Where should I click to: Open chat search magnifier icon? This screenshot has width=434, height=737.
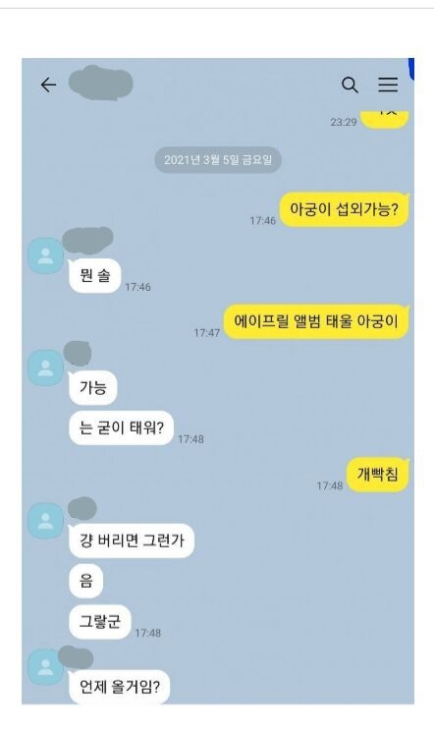(350, 85)
